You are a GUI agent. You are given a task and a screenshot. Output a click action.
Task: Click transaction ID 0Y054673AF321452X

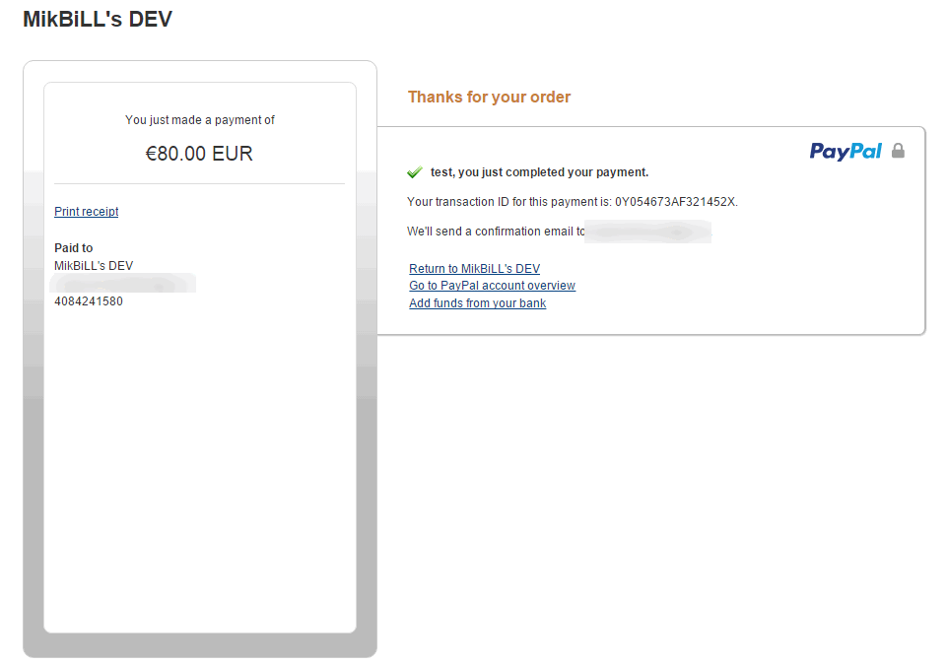[x=675, y=202]
